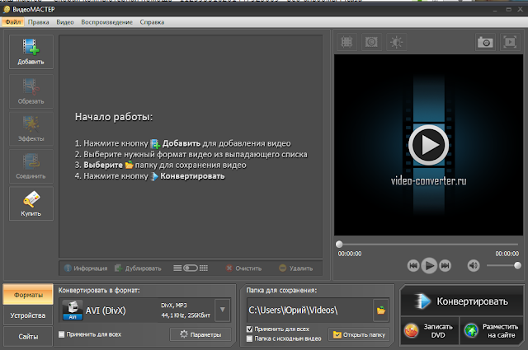Open the round lens effect icon above preview

pyautogui.click(x=371, y=42)
